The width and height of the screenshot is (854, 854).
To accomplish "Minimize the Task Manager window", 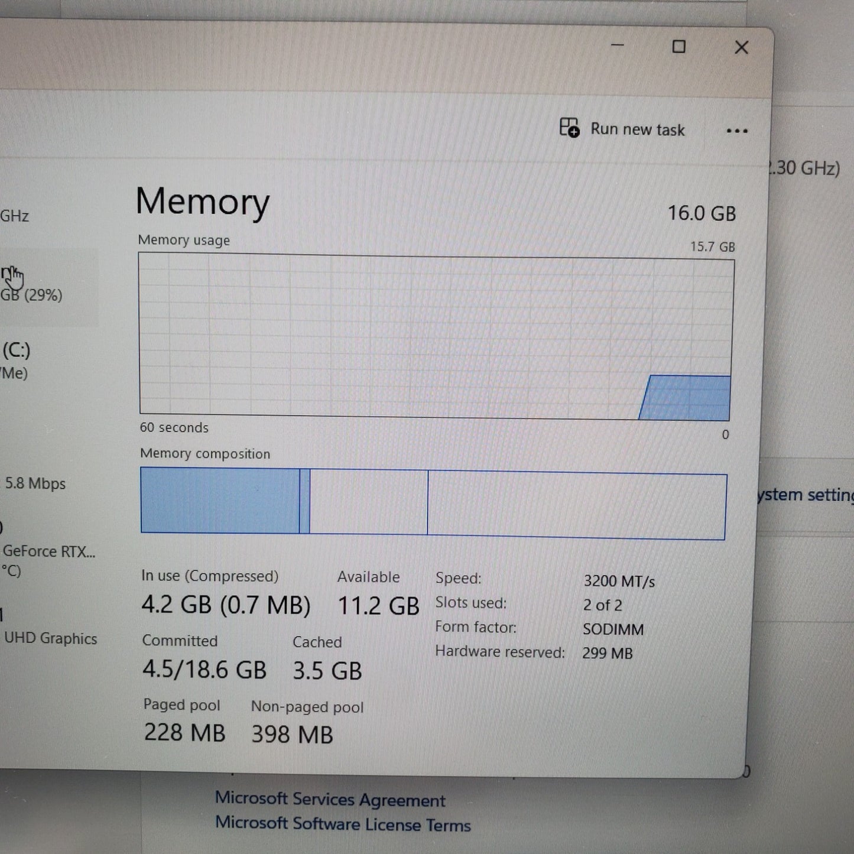I will [x=618, y=46].
